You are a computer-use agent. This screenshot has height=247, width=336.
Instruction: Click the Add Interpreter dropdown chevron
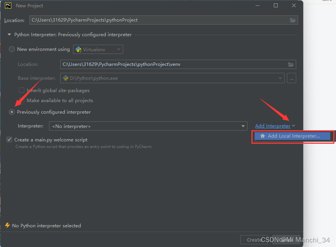[x=294, y=126]
